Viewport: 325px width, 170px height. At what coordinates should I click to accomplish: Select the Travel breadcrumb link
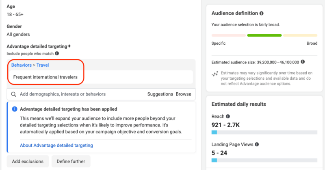(43, 65)
